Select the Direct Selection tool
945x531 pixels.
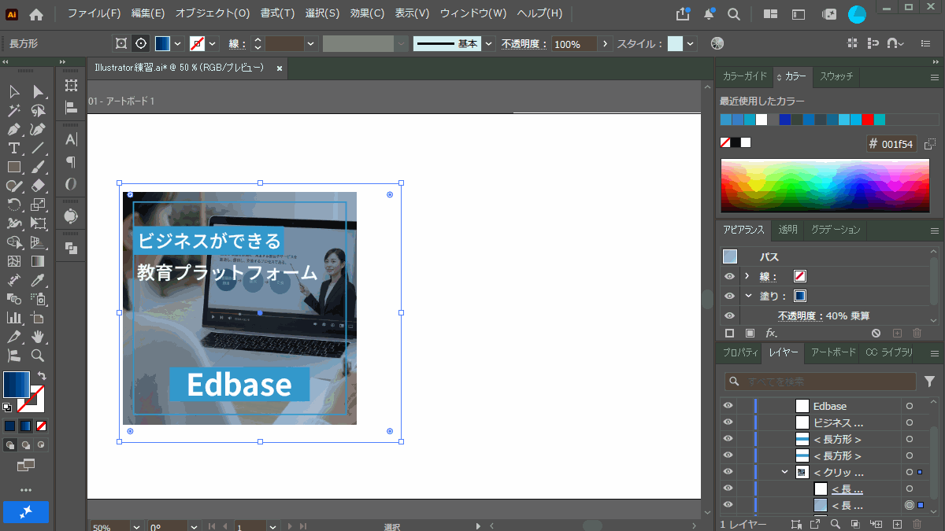[x=38, y=93]
